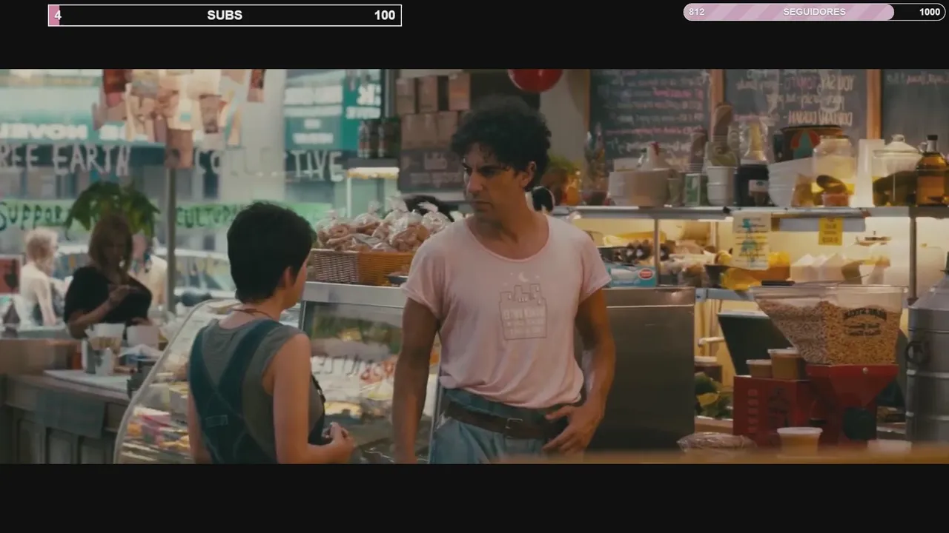Click the 'SEGUIDORES' label text
This screenshot has width=949, height=533.
point(814,12)
